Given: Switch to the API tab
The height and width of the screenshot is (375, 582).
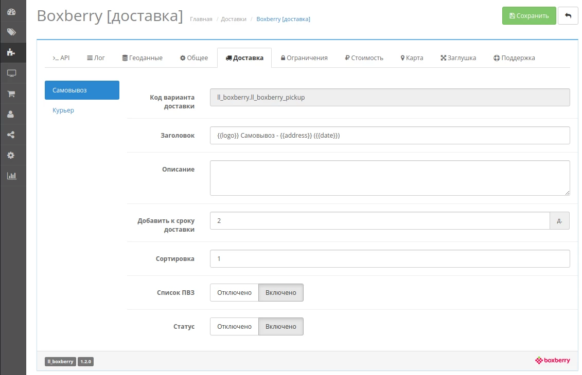Looking at the screenshot, I should [x=61, y=58].
